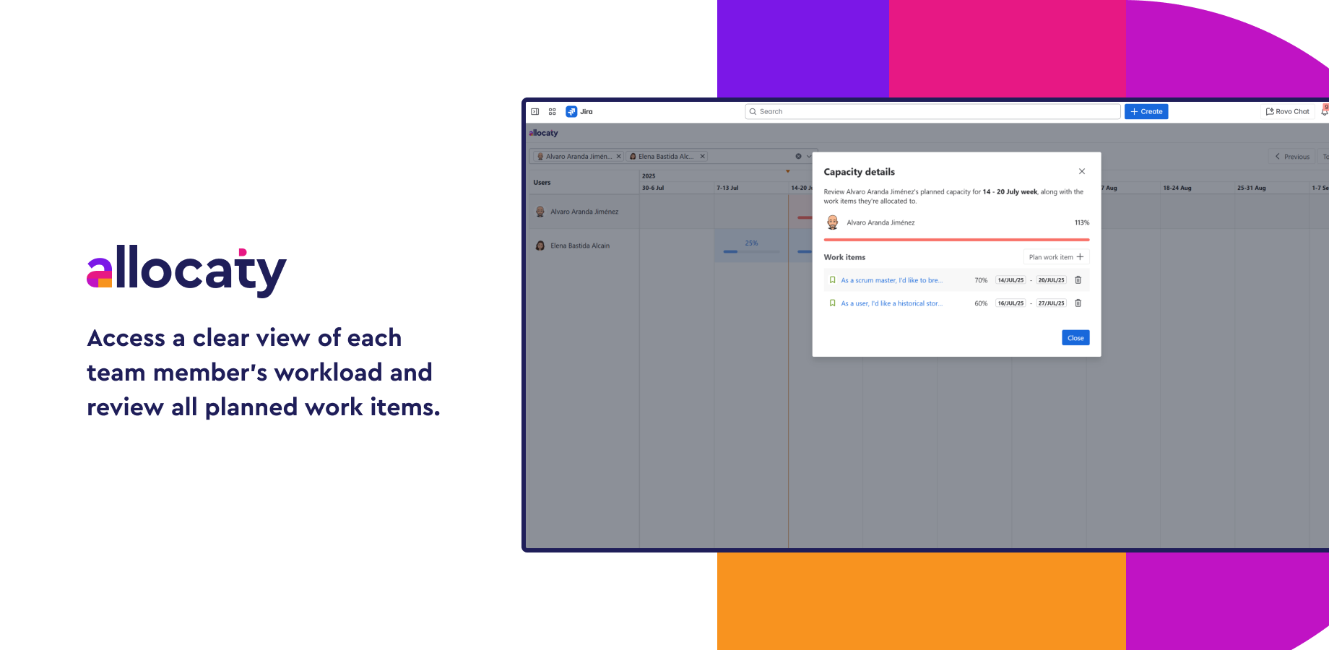The width and height of the screenshot is (1329, 650).
Task: Click the story icon of historical item
Action: [833, 303]
